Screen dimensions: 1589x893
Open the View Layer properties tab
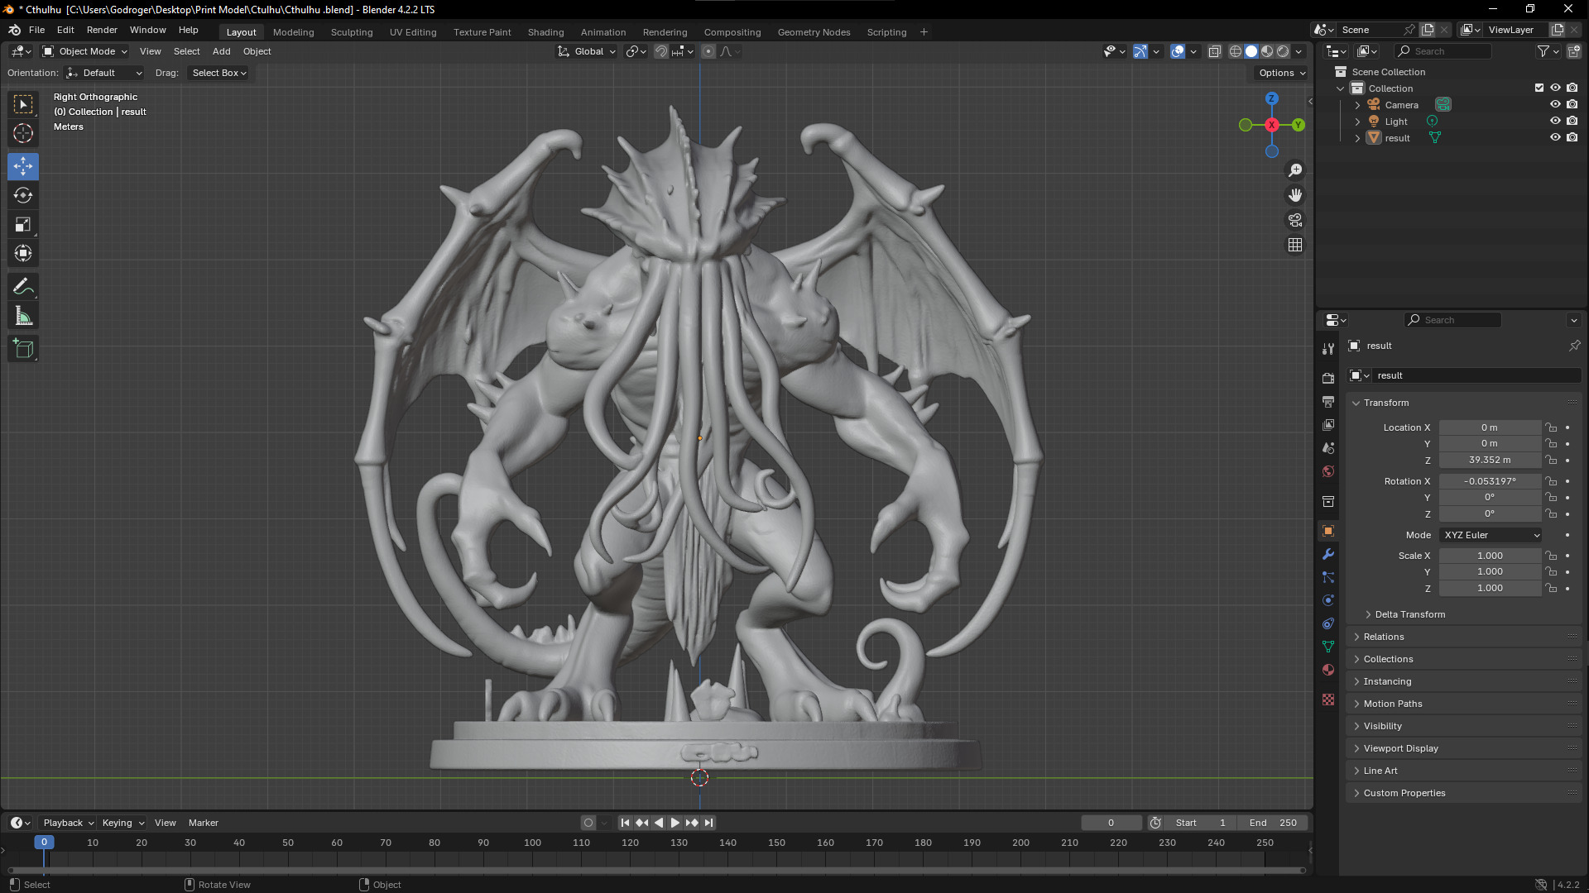[1328, 425]
